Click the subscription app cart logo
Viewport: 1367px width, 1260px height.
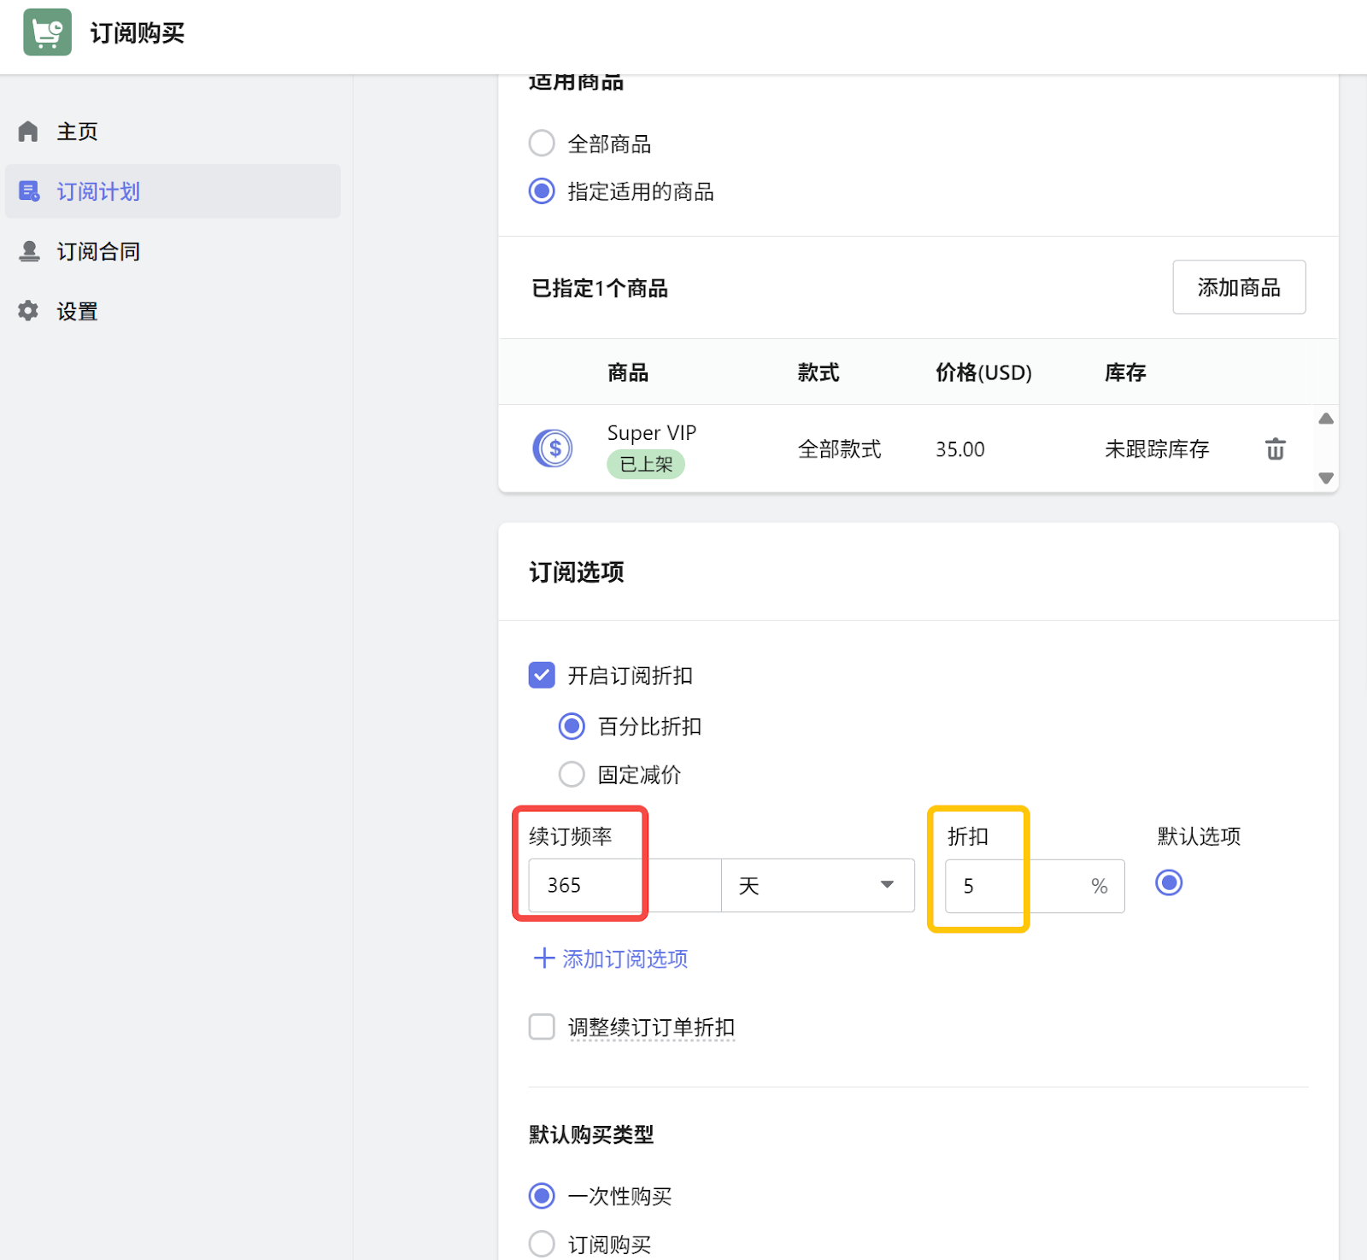[x=47, y=32]
